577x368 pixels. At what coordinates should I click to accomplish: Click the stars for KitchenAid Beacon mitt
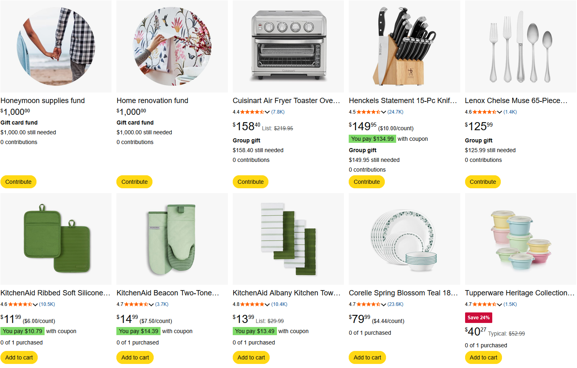pyautogui.click(x=136, y=304)
